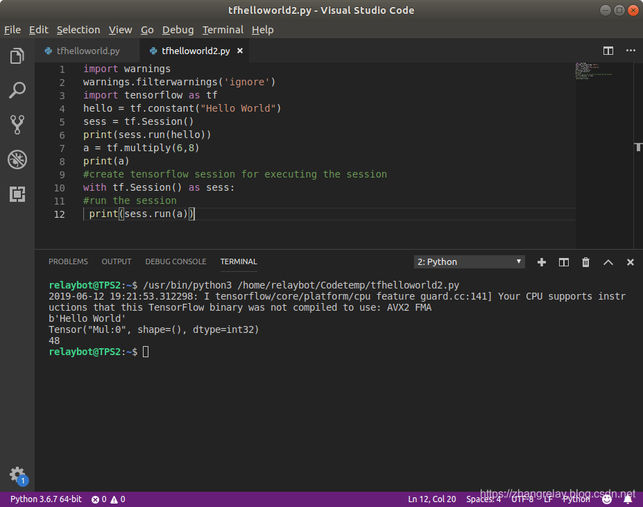Click line number 1 in gutter
Screen dimensions: 643x507
coord(62,69)
